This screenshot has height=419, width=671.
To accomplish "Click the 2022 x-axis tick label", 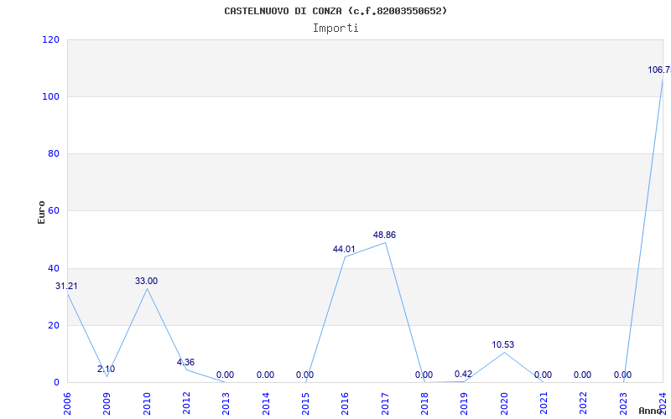I will [584, 404].
